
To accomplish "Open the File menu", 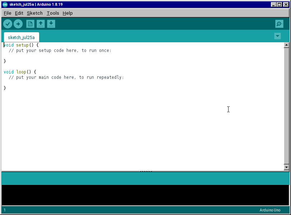I will click(8, 13).
